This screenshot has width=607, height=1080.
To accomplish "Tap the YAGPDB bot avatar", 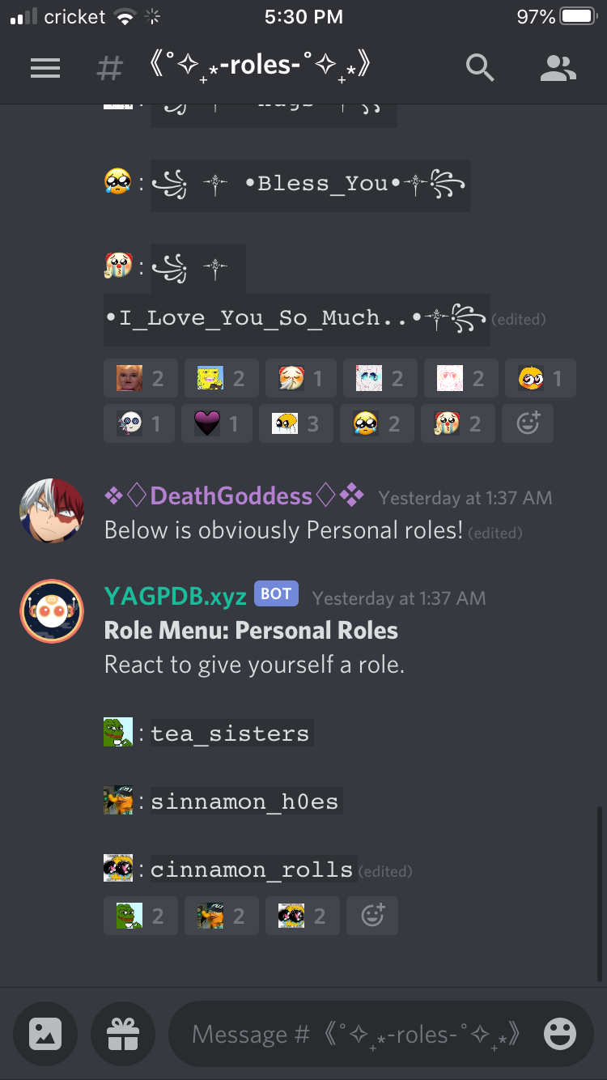I will [52, 611].
